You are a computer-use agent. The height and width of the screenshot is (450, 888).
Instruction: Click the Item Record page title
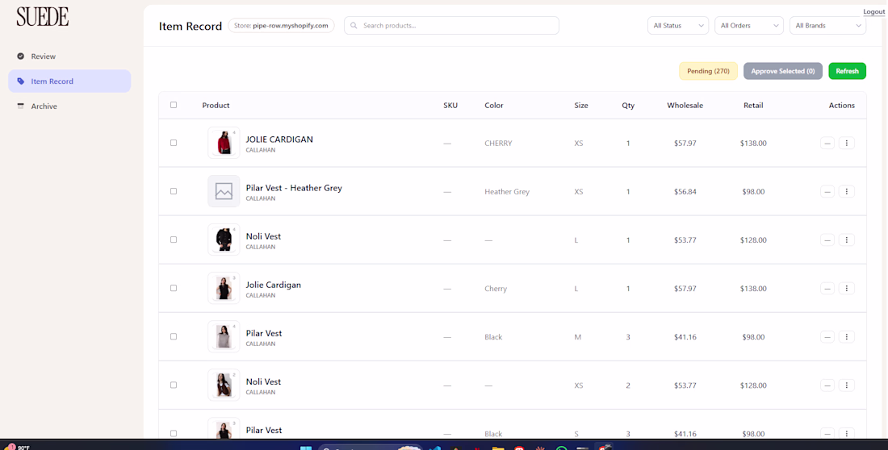click(191, 26)
